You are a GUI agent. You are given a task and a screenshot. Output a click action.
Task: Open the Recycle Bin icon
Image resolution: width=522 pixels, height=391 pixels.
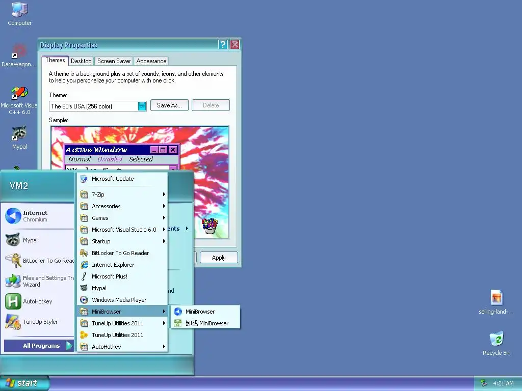click(x=497, y=344)
